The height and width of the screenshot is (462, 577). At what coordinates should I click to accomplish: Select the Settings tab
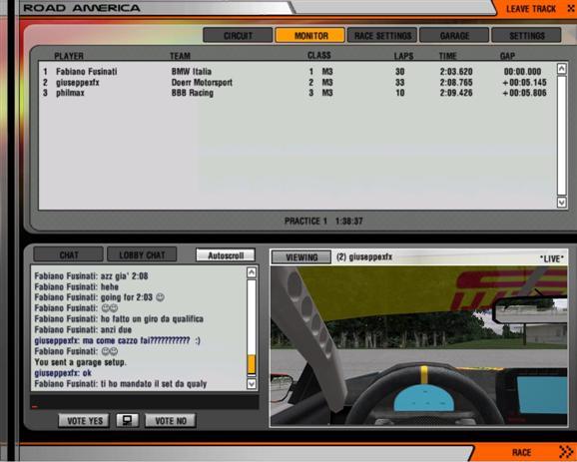coord(526,36)
